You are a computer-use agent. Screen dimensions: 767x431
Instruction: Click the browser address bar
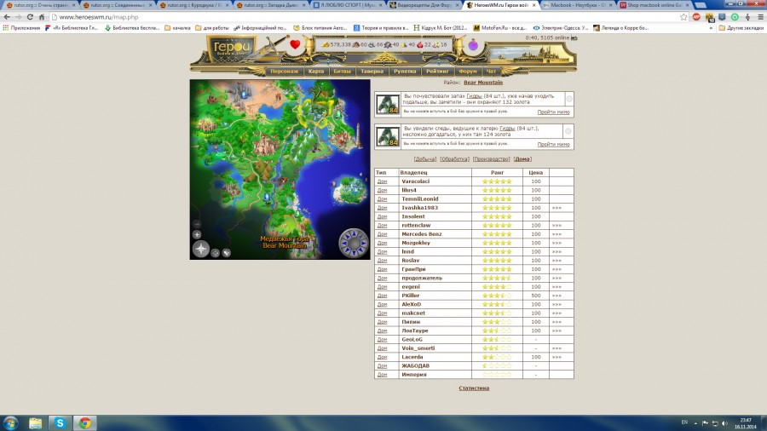point(365,17)
